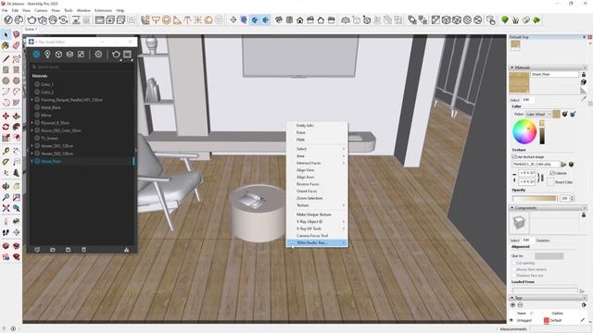The width and height of the screenshot is (593, 333).
Task: Browse for texture image file icon
Action: (564, 165)
